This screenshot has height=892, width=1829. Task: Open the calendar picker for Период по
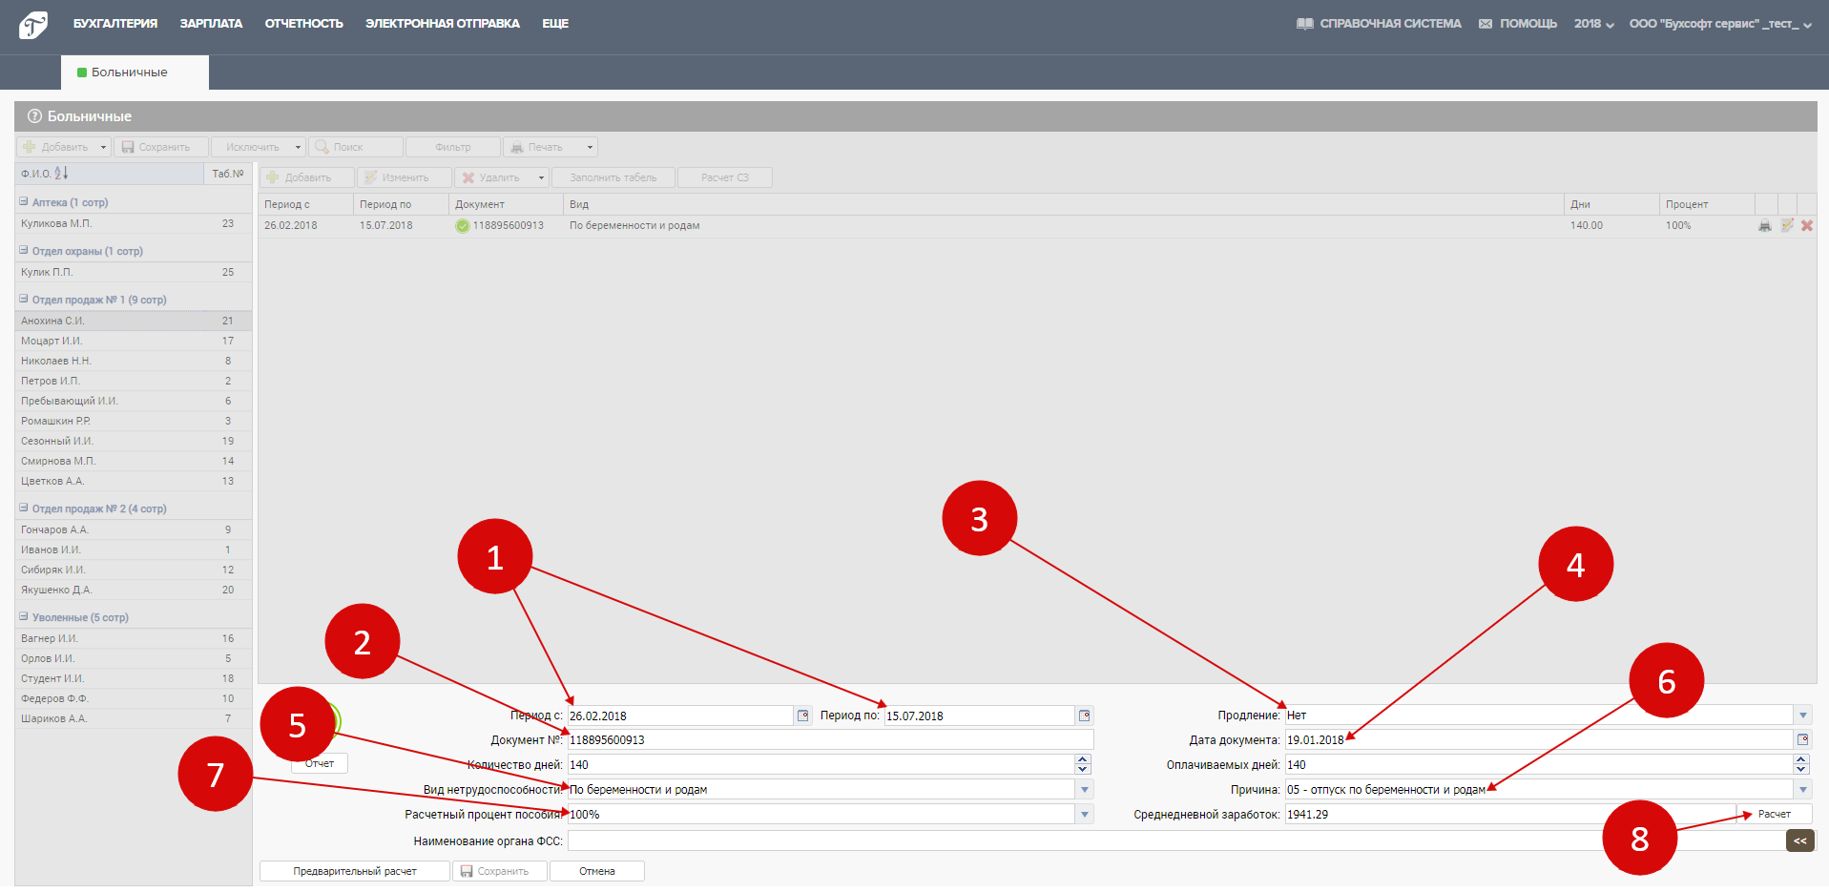[x=1085, y=716]
